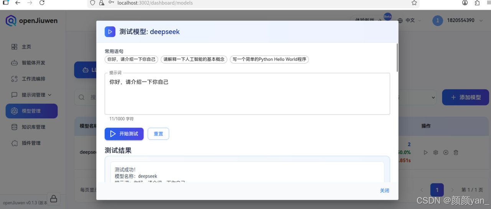The height and width of the screenshot is (209, 491).
Task: Bookmark this page with the star icon
Action: pos(414,3)
